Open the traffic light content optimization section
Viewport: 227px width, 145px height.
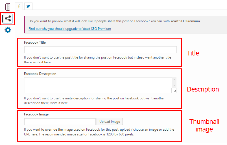[x=8, y=7]
